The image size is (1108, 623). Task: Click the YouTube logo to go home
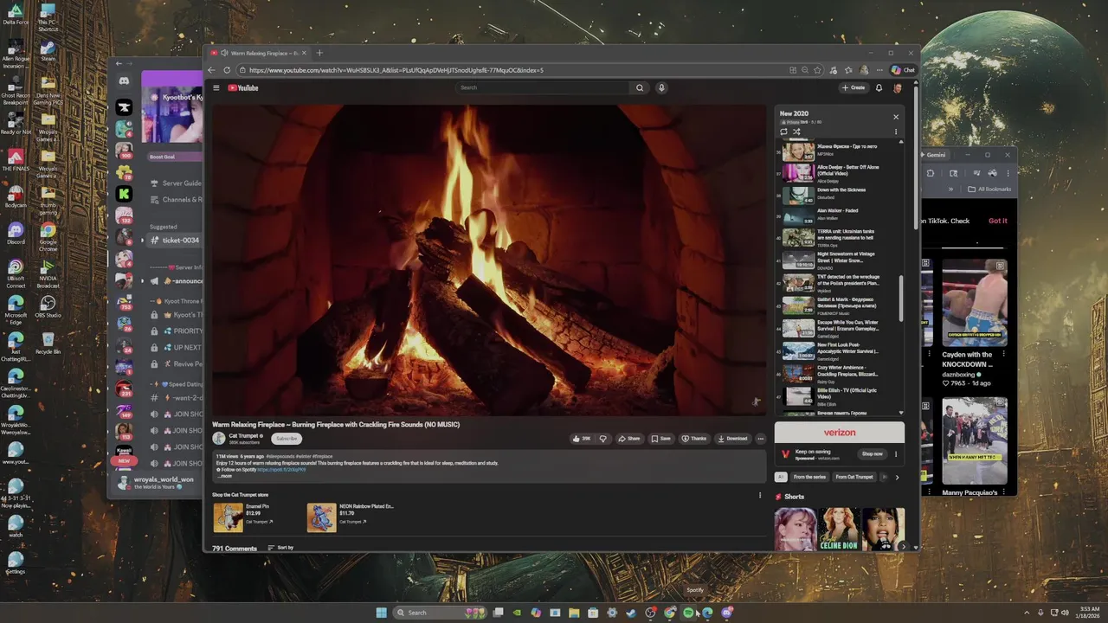[x=243, y=87]
